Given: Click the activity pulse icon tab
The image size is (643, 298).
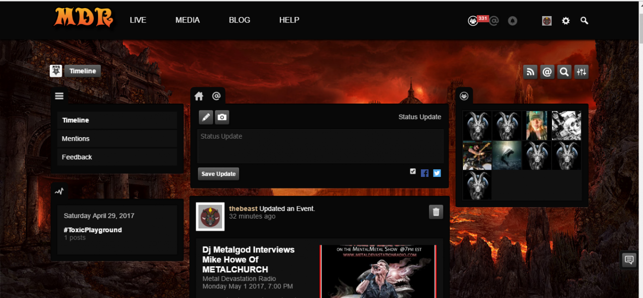Looking at the screenshot, I should pyautogui.click(x=59, y=191).
